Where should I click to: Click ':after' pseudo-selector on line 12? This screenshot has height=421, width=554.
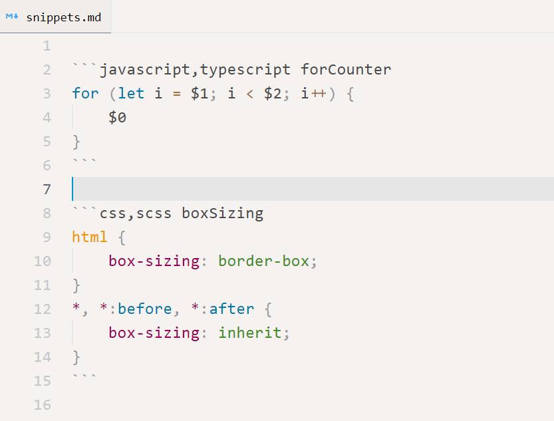227,309
